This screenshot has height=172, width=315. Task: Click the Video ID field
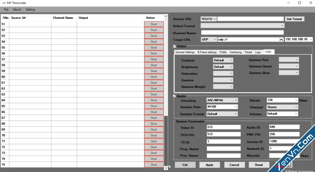[x=224, y=127]
